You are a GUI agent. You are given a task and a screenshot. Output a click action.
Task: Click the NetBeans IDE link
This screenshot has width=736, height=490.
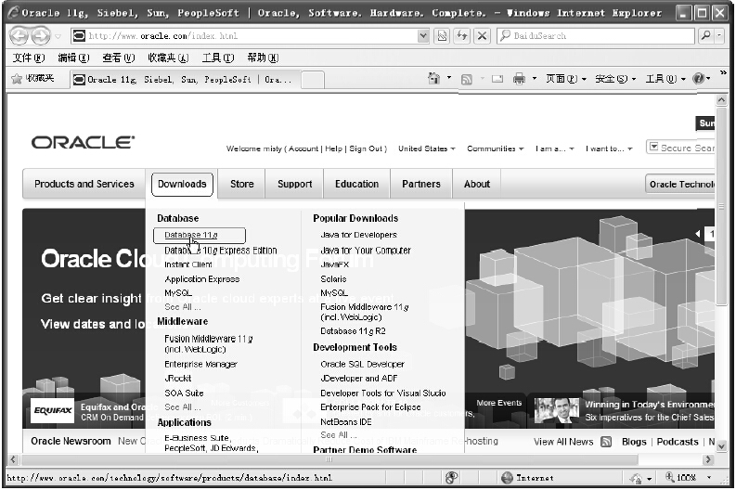pyautogui.click(x=346, y=422)
